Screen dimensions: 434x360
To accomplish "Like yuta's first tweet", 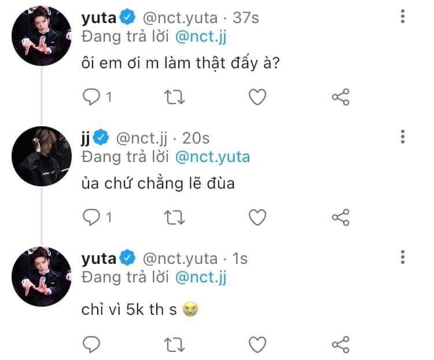I will coord(257,97).
